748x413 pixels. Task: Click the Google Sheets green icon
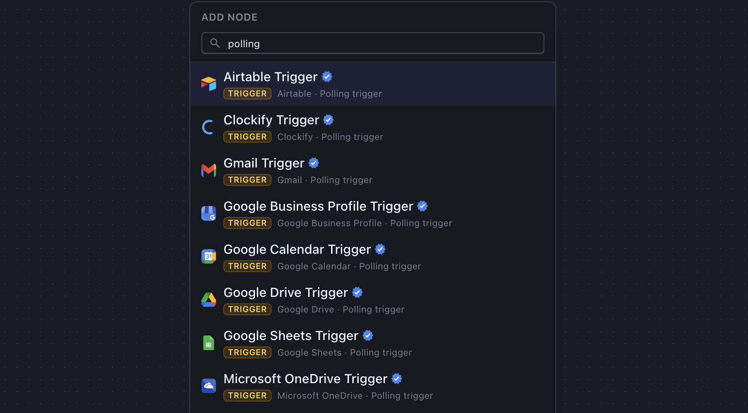coord(209,343)
